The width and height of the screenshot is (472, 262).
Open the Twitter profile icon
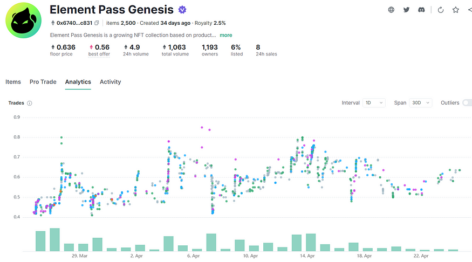(406, 10)
